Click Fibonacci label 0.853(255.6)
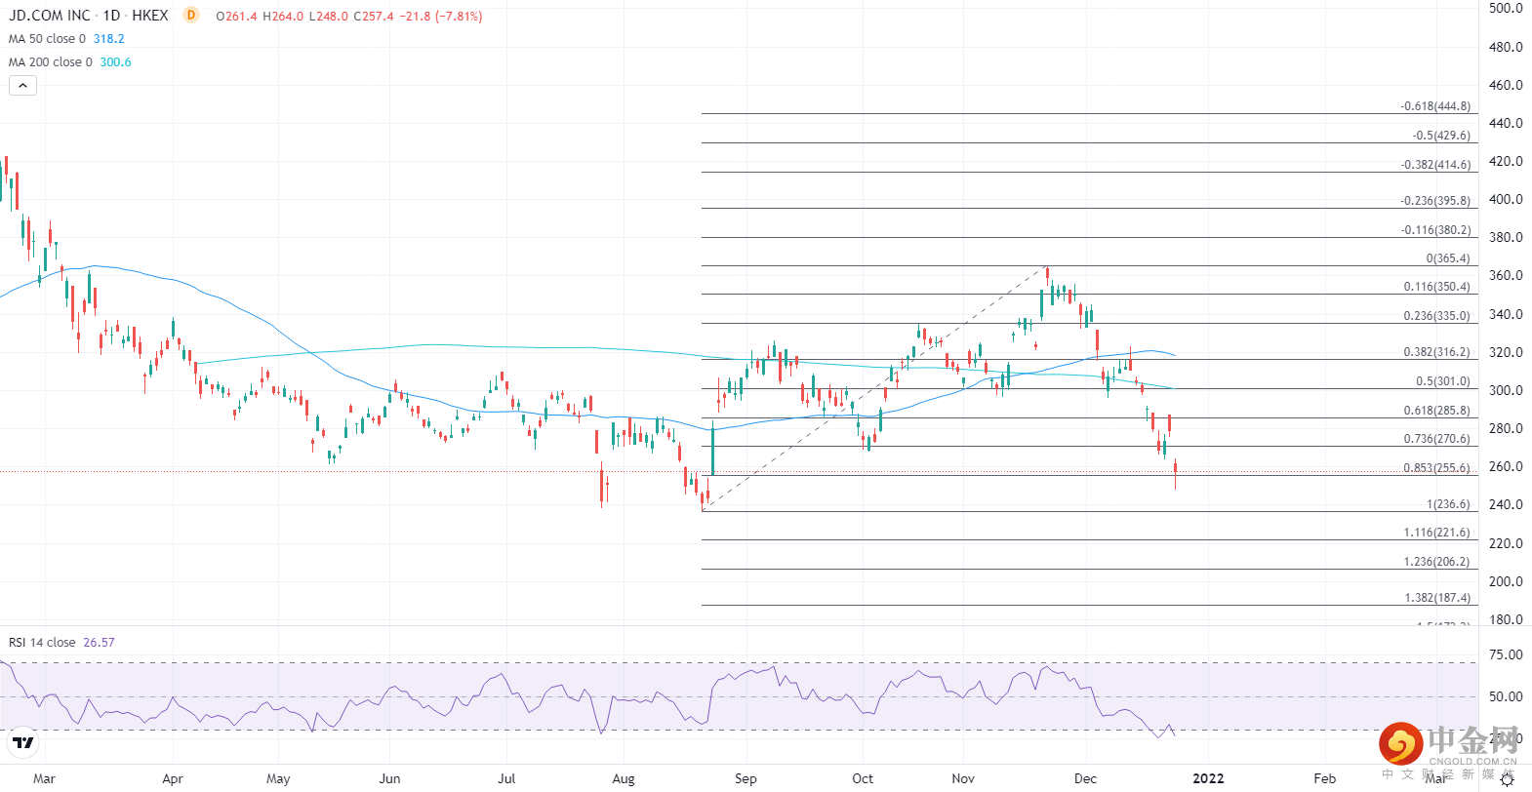 pyautogui.click(x=1437, y=468)
